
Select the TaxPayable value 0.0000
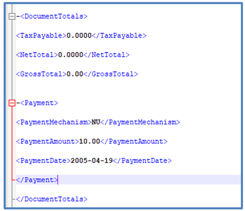[x=79, y=36]
